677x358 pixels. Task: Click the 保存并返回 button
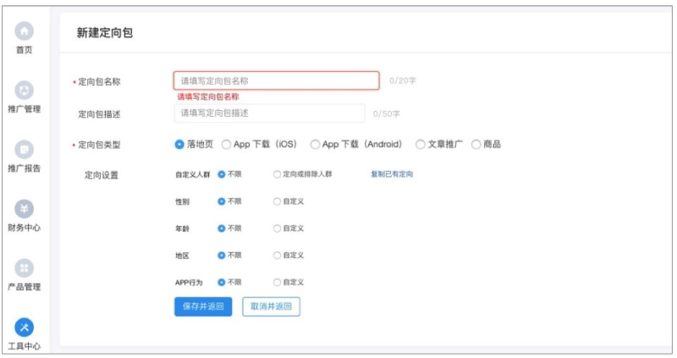(x=203, y=306)
